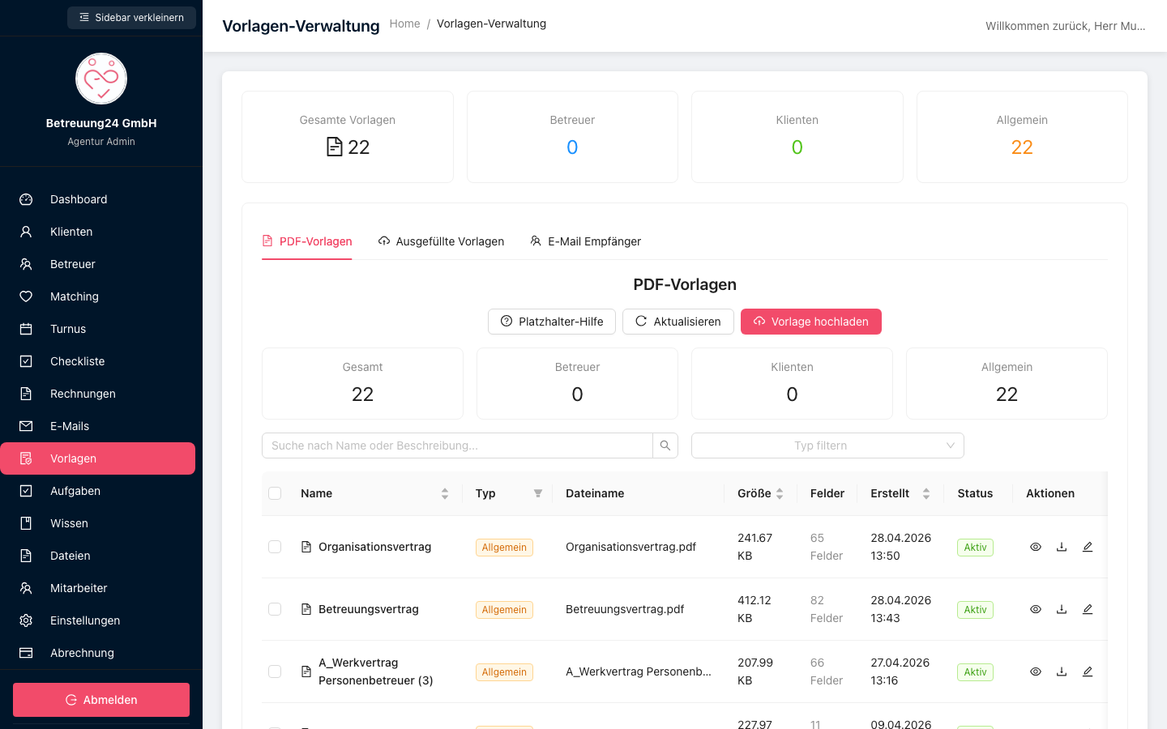Preview A_Werkvertrag with eye icon
This screenshot has height=729, width=1167.
[1036, 671]
